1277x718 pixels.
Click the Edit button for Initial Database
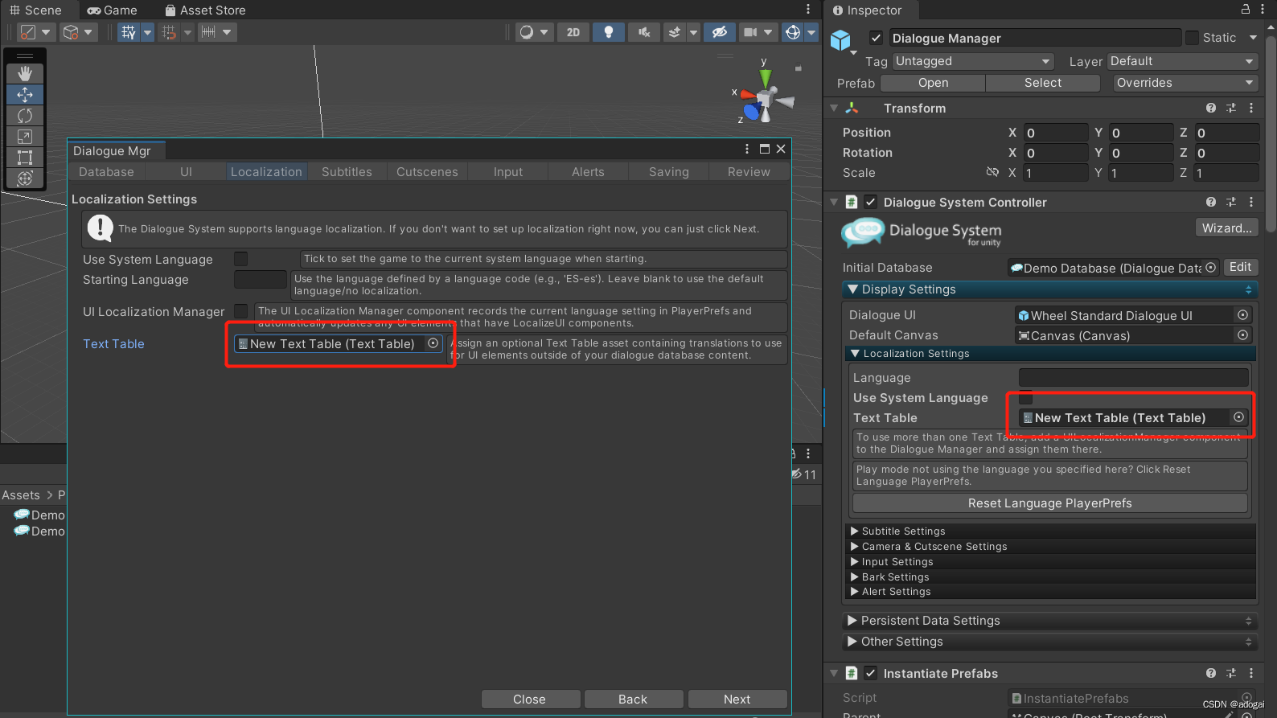(x=1240, y=267)
